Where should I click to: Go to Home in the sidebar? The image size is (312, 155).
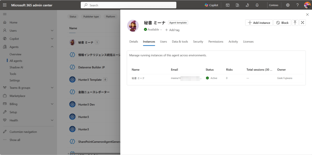coord(13,22)
